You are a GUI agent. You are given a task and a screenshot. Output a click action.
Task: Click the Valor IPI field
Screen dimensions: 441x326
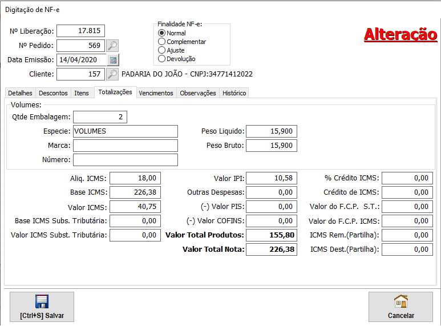click(x=272, y=178)
